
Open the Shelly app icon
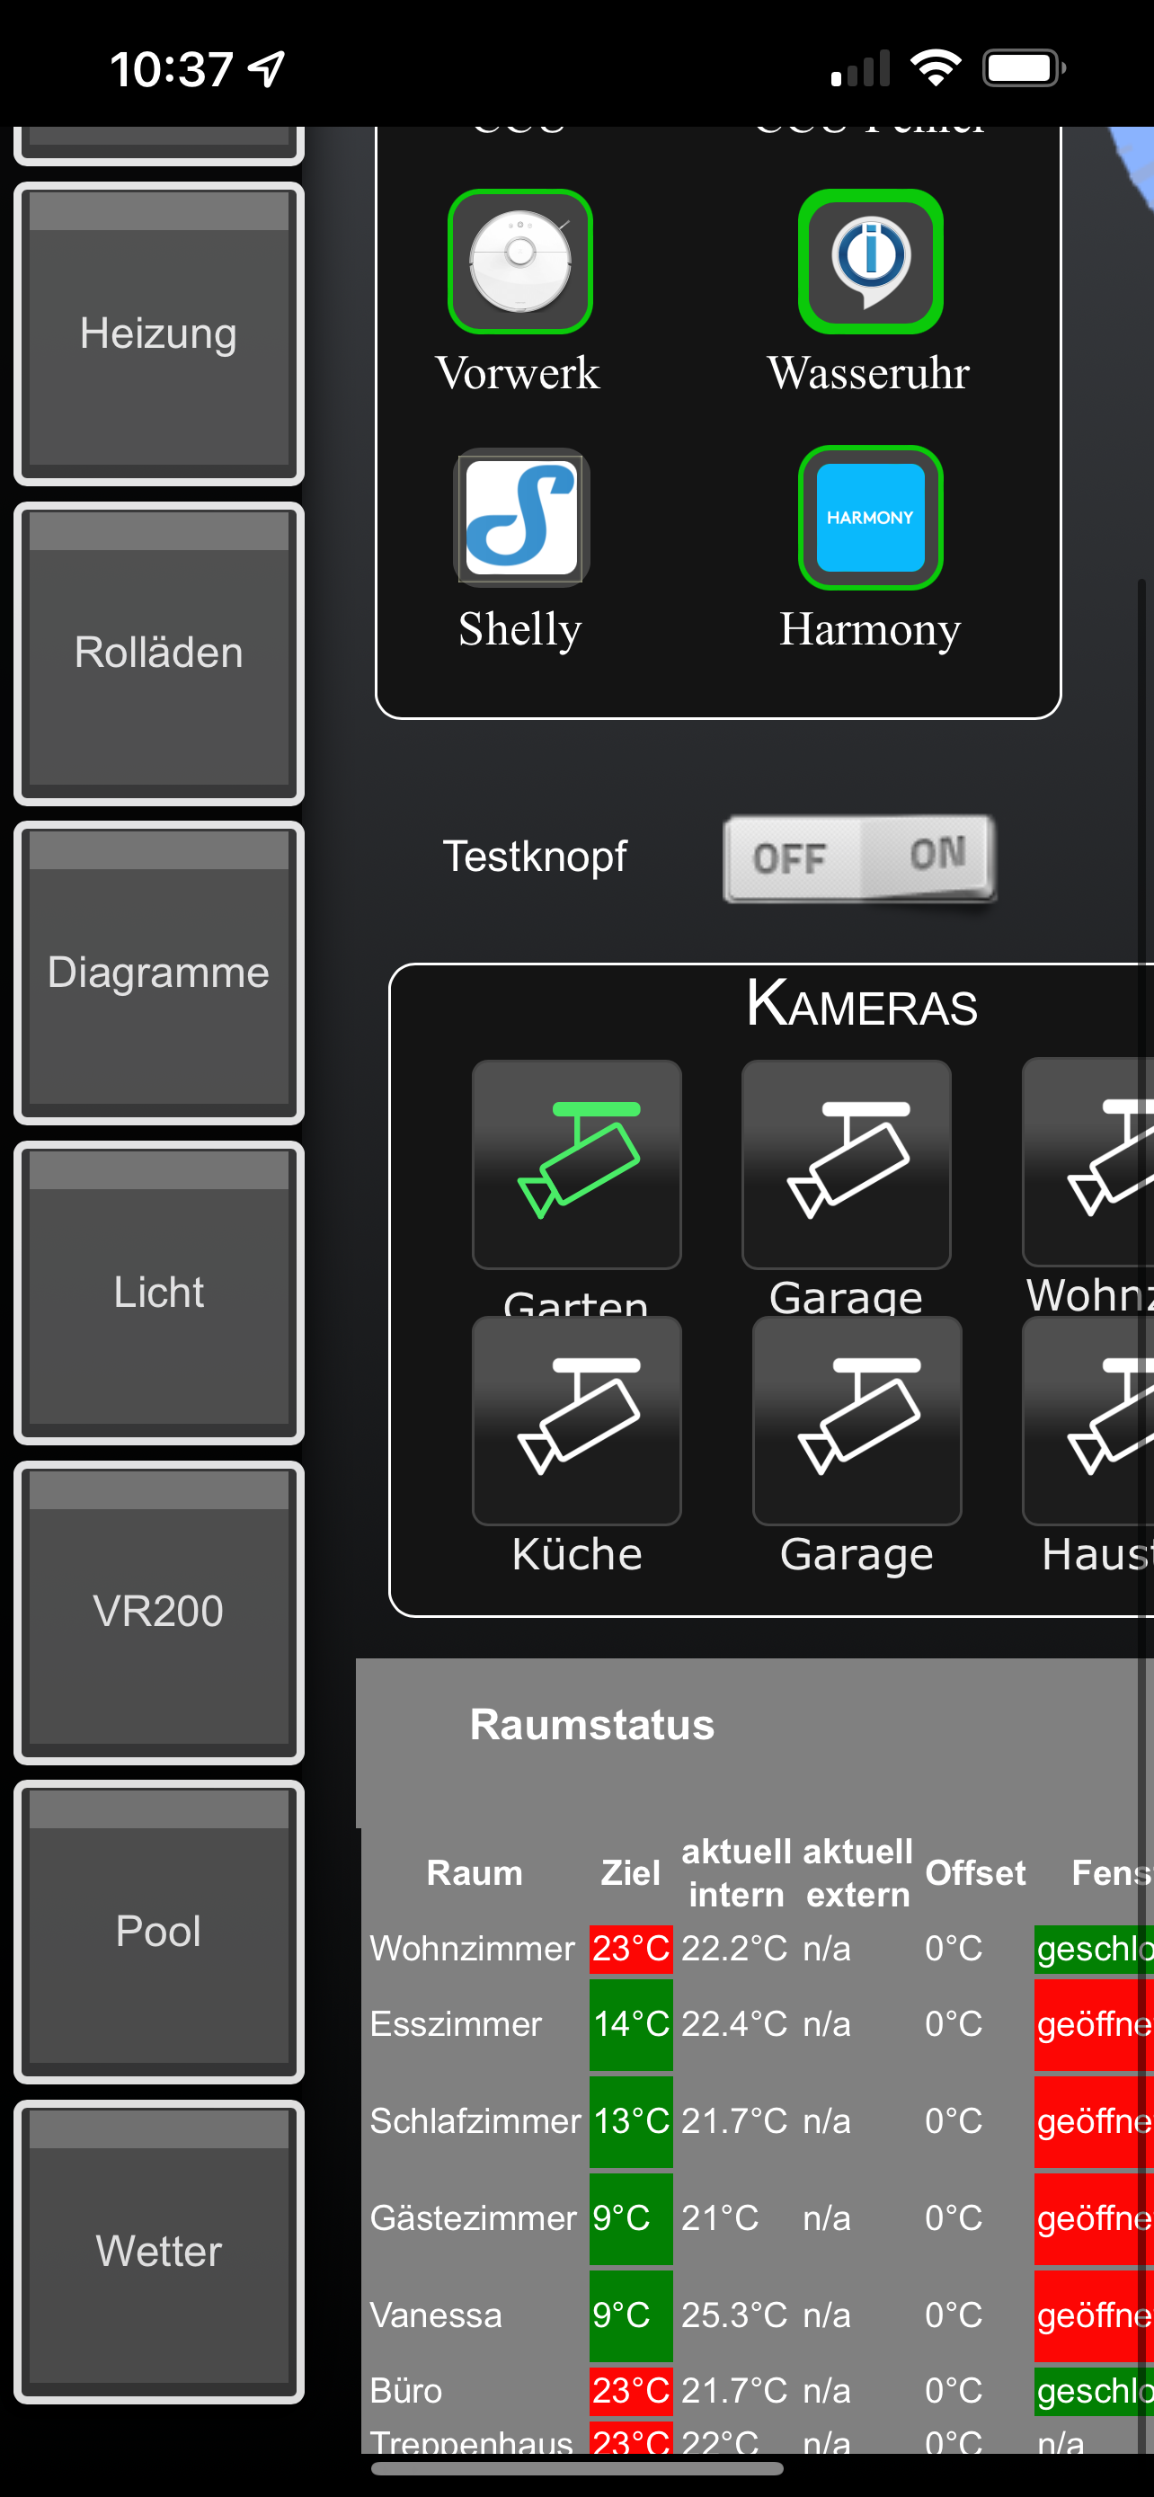point(521,518)
